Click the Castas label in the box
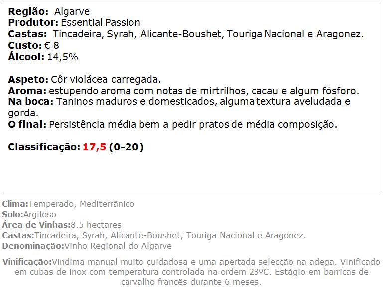383x287 pixels. click(27, 34)
